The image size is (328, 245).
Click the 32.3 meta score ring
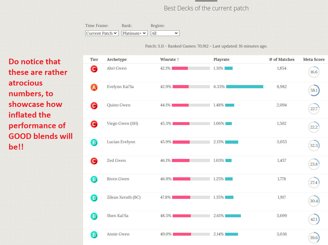pyautogui.click(x=314, y=146)
